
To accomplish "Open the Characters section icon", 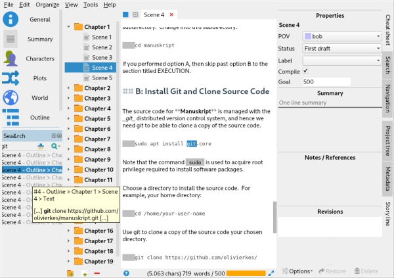I will pos(11,58).
